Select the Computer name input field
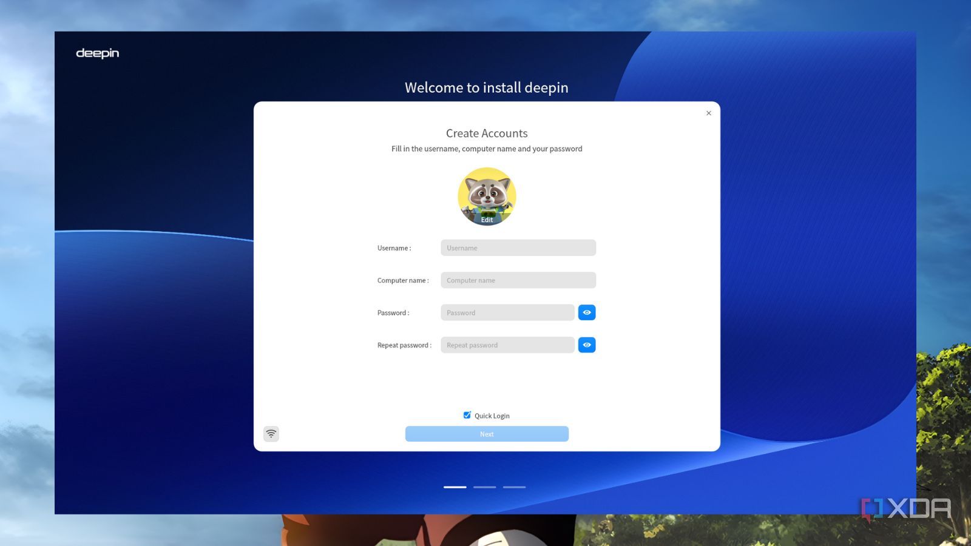Image resolution: width=971 pixels, height=546 pixels. pyautogui.click(x=518, y=280)
